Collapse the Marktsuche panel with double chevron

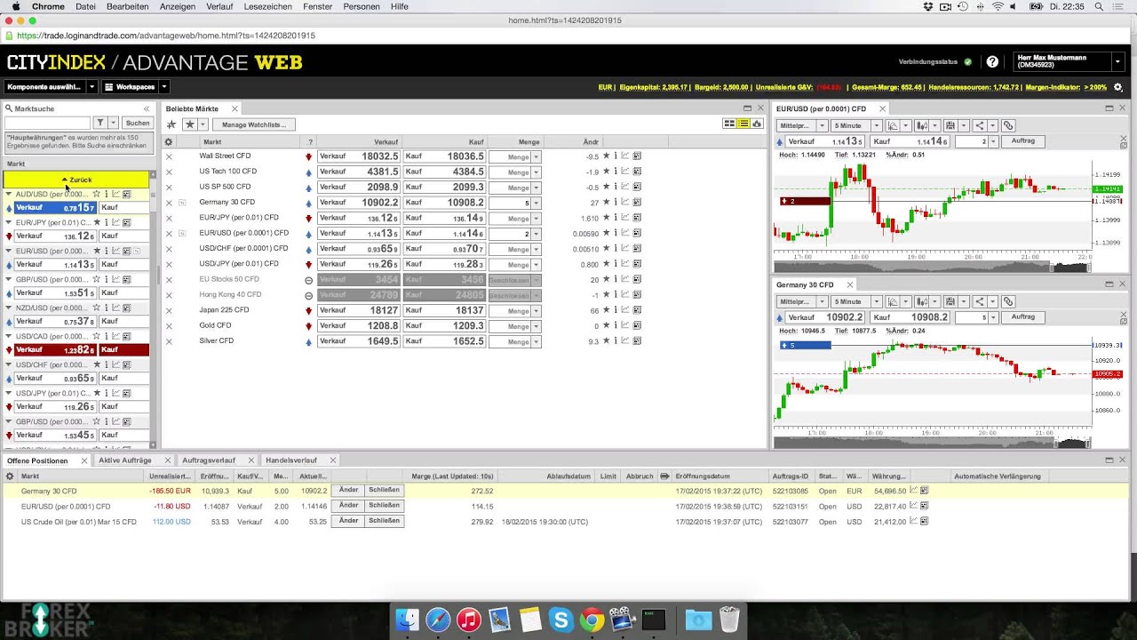tap(147, 108)
